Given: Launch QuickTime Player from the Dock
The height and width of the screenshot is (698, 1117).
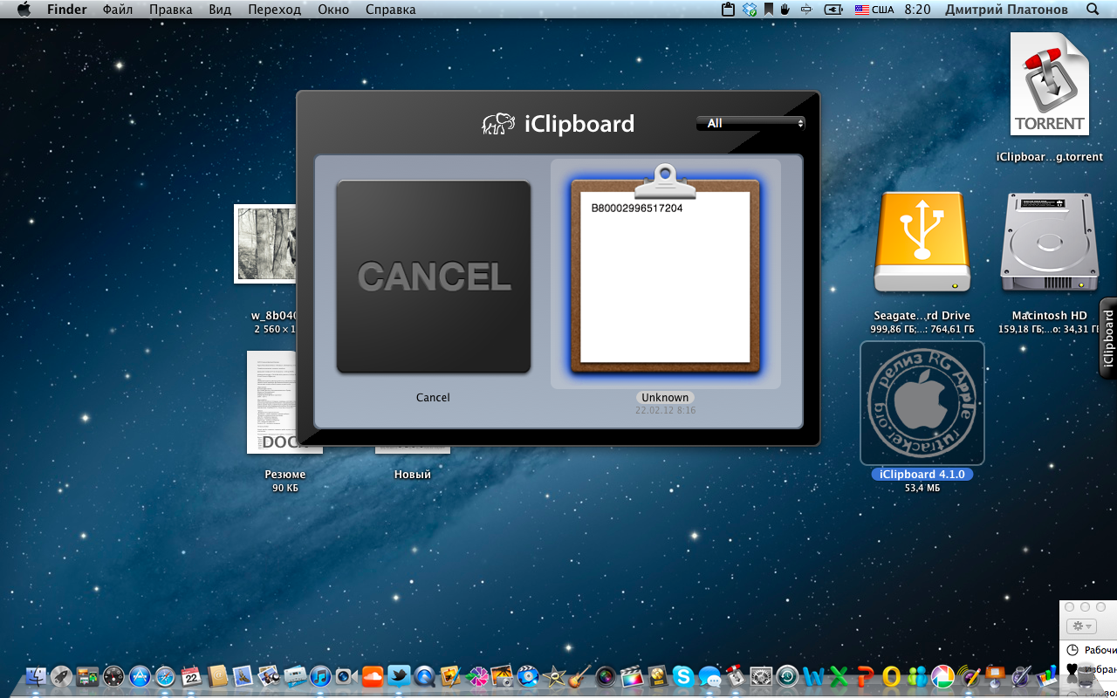Looking at the screenshot, I should pos(424,676).
